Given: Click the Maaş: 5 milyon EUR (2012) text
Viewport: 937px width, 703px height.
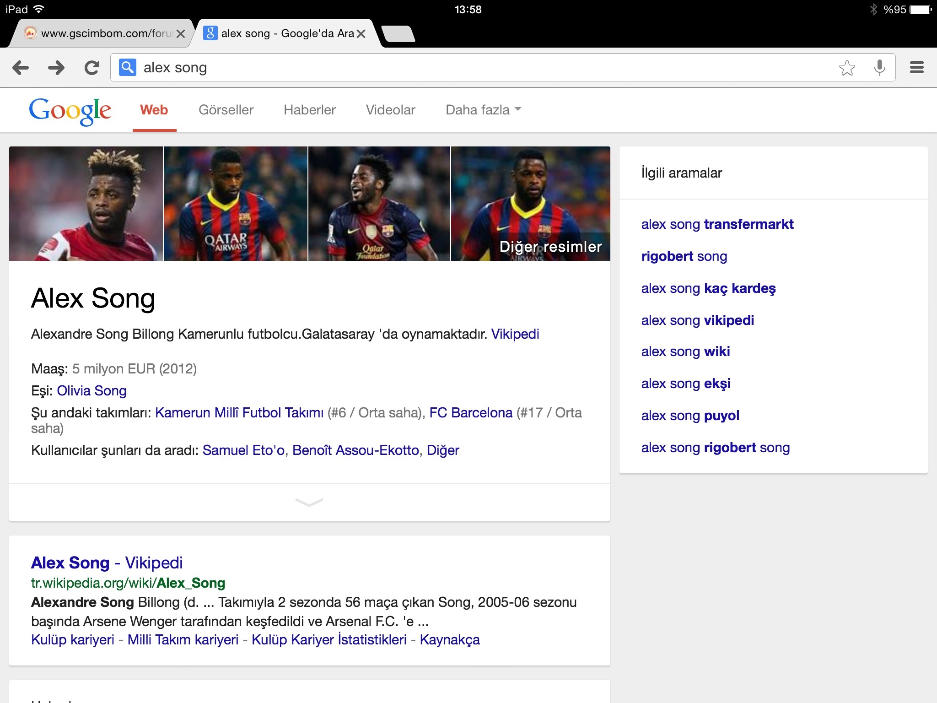Looking at the screenshot, I should (x=114, y=369).
